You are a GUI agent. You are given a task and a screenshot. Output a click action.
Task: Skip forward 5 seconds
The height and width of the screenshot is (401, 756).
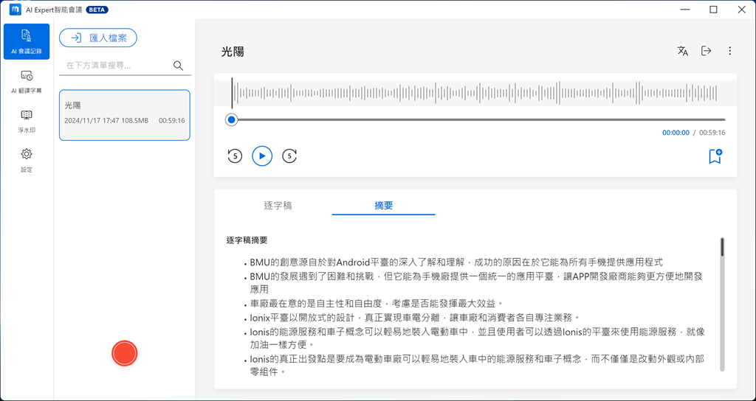point(289,156)
